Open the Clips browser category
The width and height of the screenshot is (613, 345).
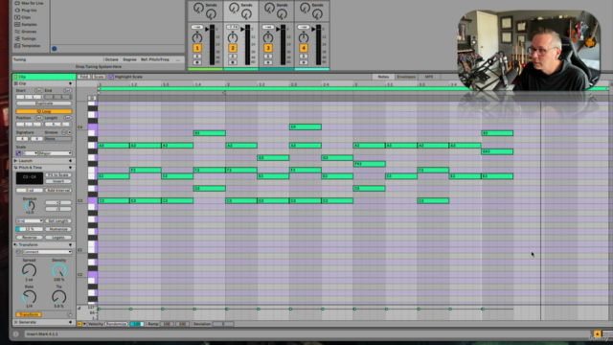[x=23, y=17]
